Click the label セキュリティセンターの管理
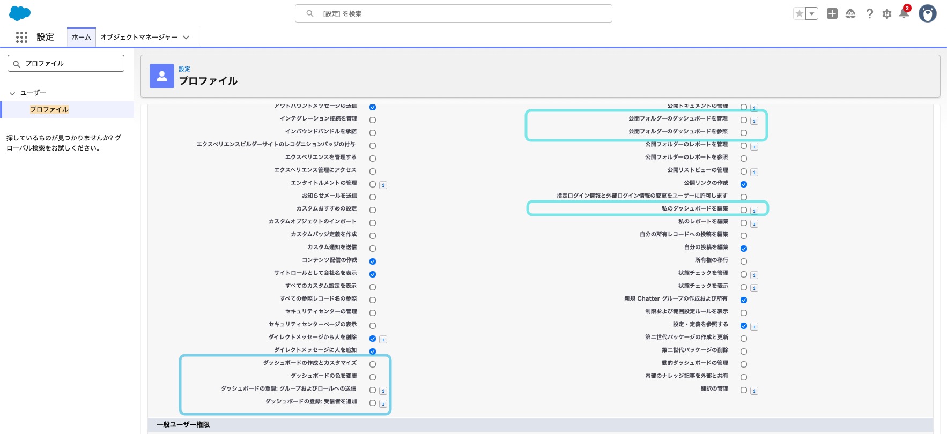Viewport: 947px width, 434px height. [321, 312]
